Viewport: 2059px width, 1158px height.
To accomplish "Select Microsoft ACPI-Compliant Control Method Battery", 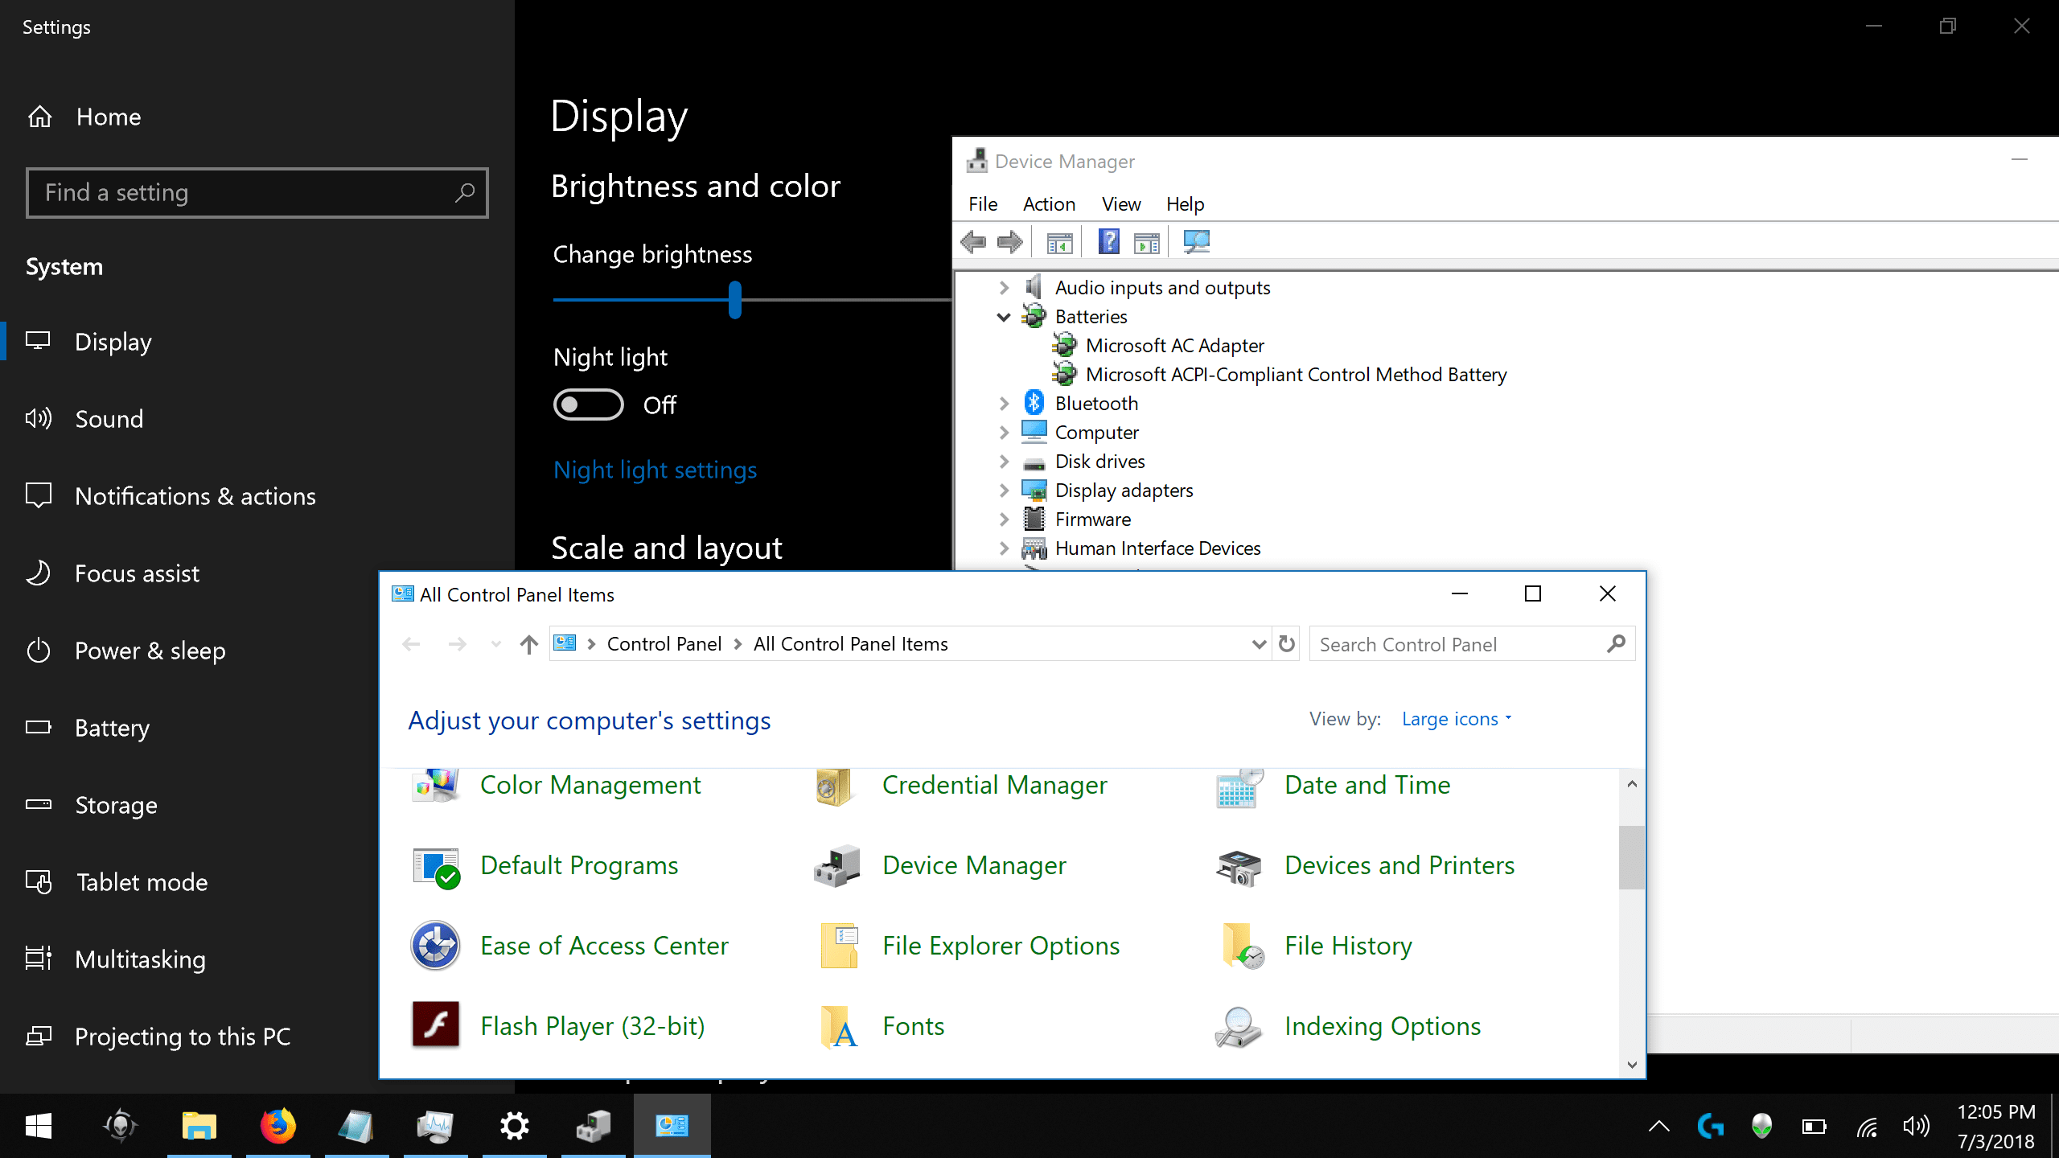I will click(1296, 375).
